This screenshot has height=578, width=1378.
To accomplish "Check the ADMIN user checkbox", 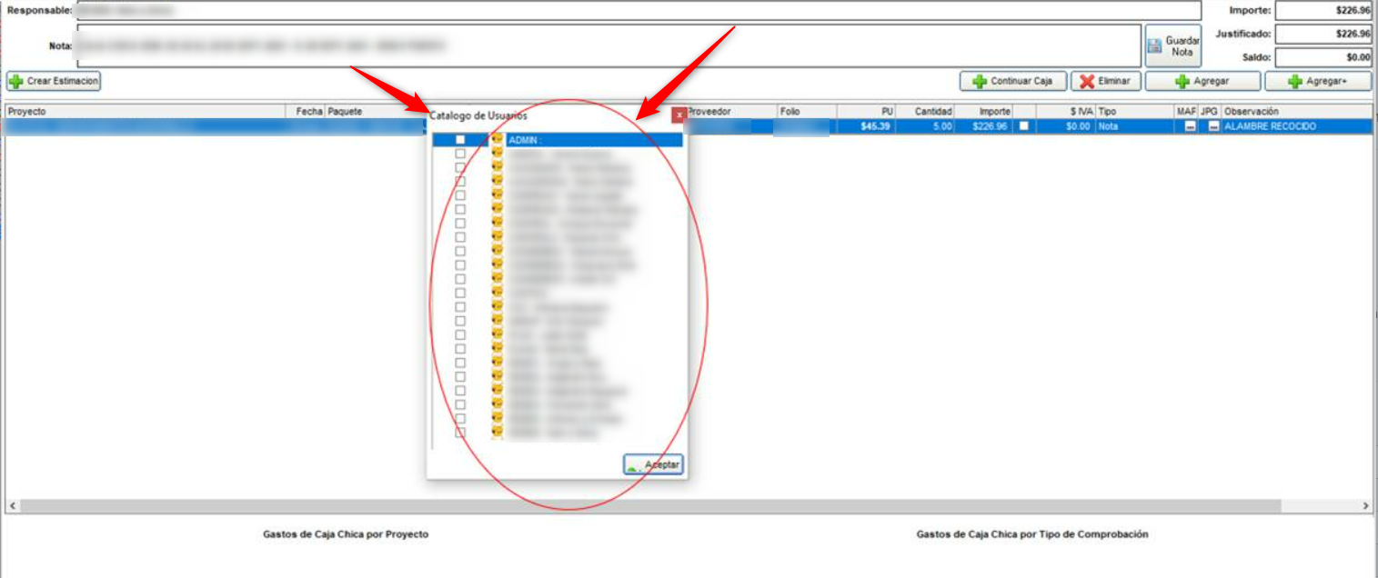I will [460, 140].
